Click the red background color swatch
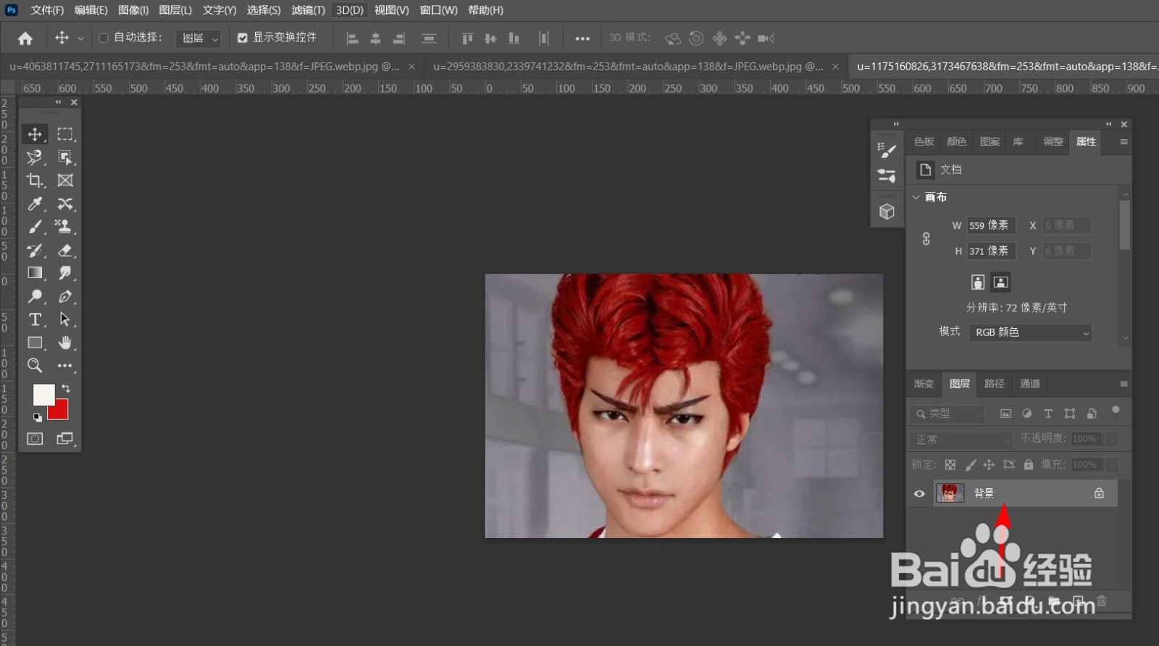The height and width of the screenshot is (646, 1159). pos(61,413)
